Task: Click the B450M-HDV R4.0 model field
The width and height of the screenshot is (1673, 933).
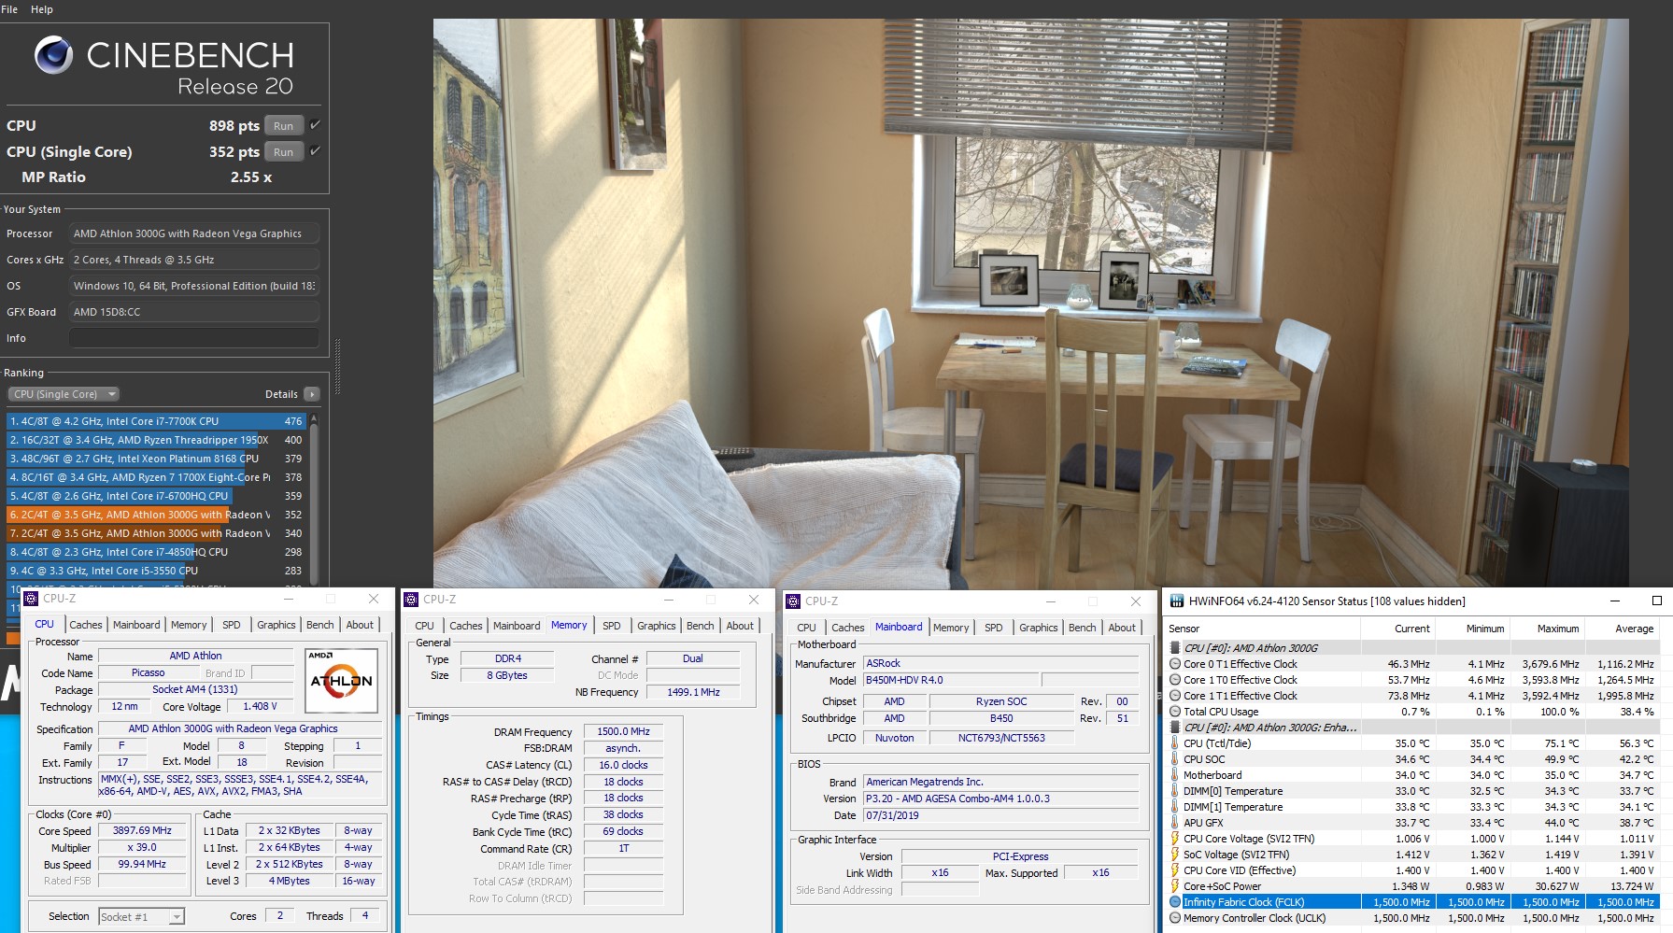Action: click(950, 681)
